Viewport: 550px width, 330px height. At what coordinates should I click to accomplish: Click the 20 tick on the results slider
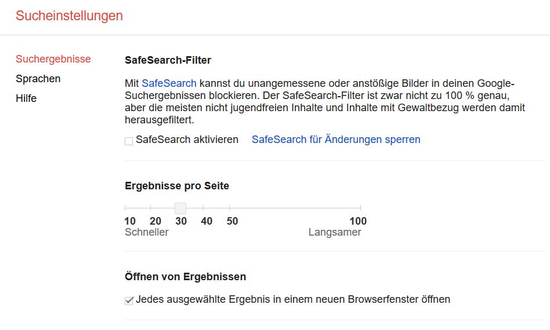point(151,208)
